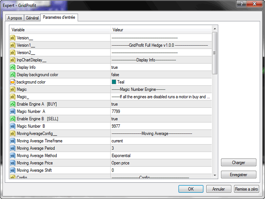This screenshot has width=265, height=199.
Task: Select the Moving Average Shift value 0
Action: 113,170
